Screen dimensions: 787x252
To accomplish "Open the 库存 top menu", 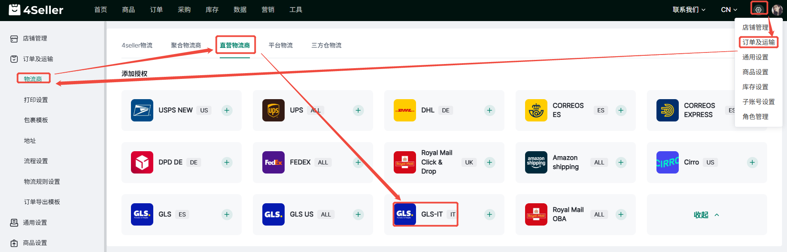I will coord(212,10).
